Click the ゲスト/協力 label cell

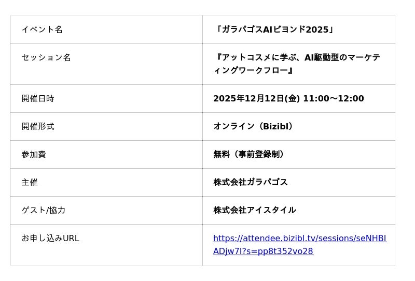pyautogui.click(x=44, y=210)
